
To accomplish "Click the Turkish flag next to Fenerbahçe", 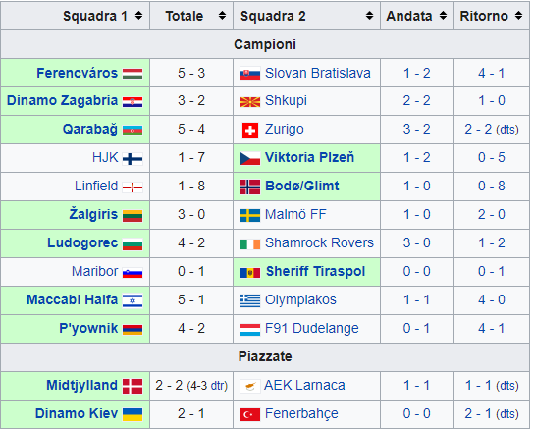I will coord(250,414).
